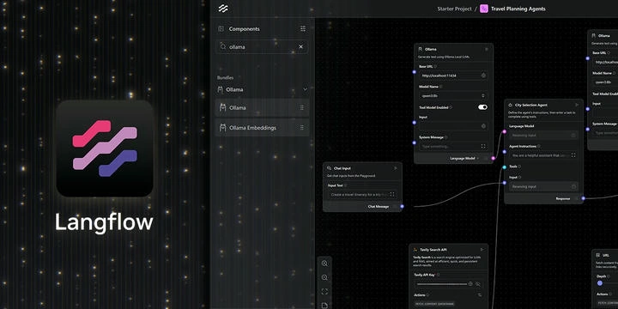Click the globe icon in Tavily API Key field
This screenshot has height=309, width=618.
(x=470, y=283)
